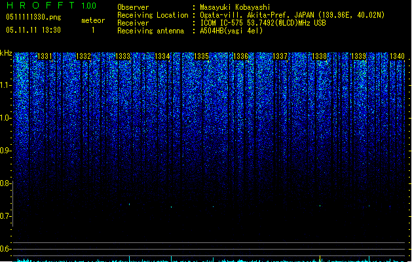
Task: Click the 1336 time marker
Action: (x=240, y=56)
